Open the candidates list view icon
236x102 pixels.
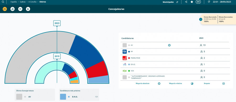(20, 9)
